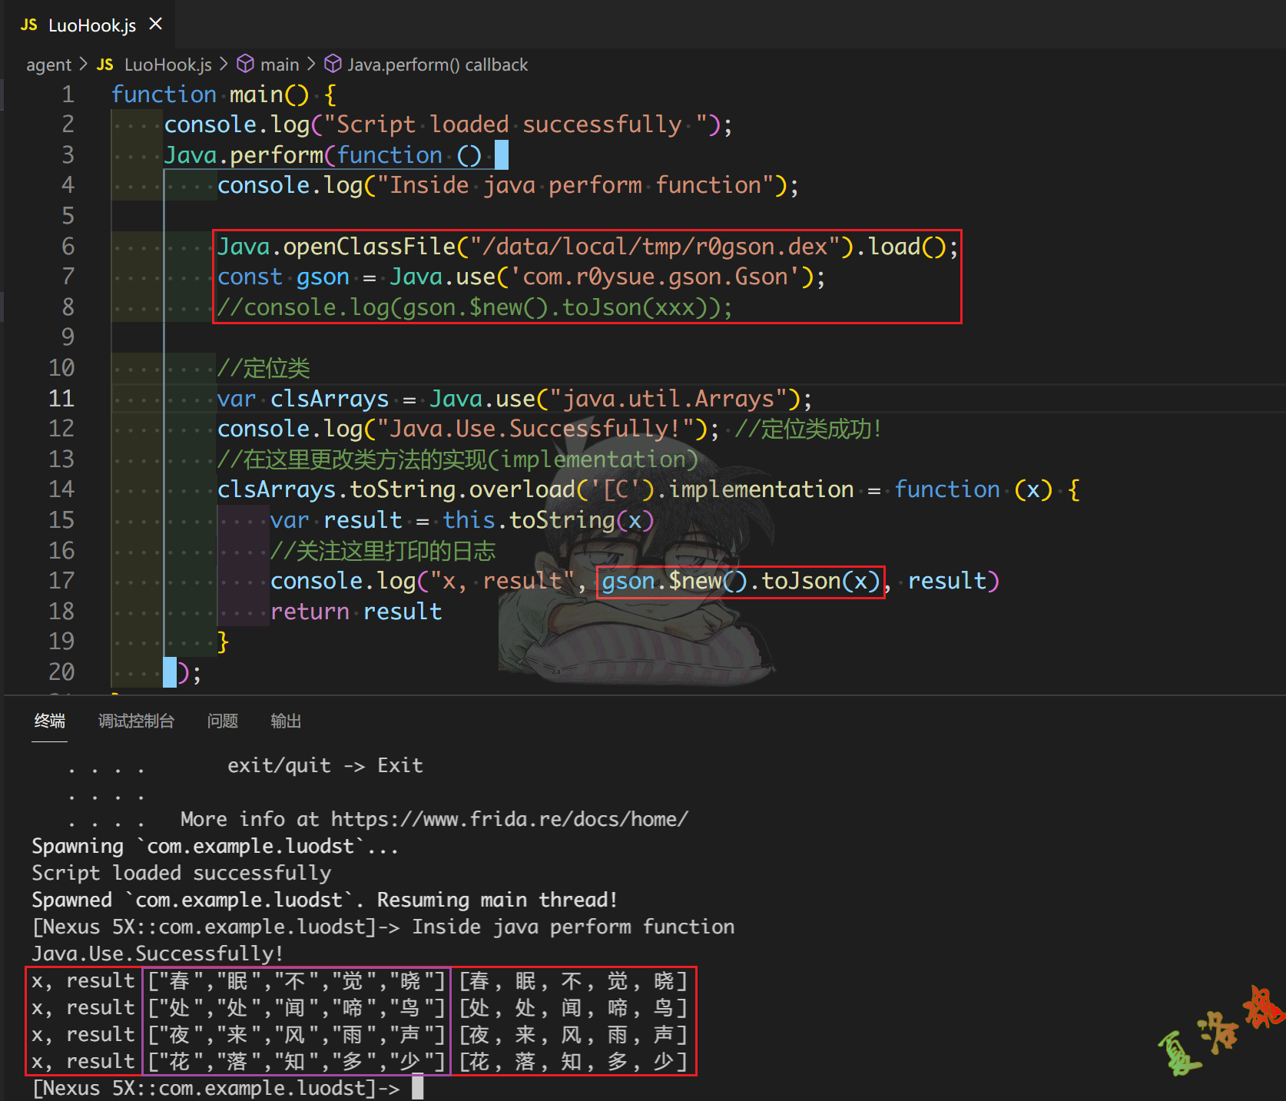The height and width of the screenshot is (1101, 1286).
Task: Click the symbol icon before Java.perform() callback
Action: [x=333, y=64]
